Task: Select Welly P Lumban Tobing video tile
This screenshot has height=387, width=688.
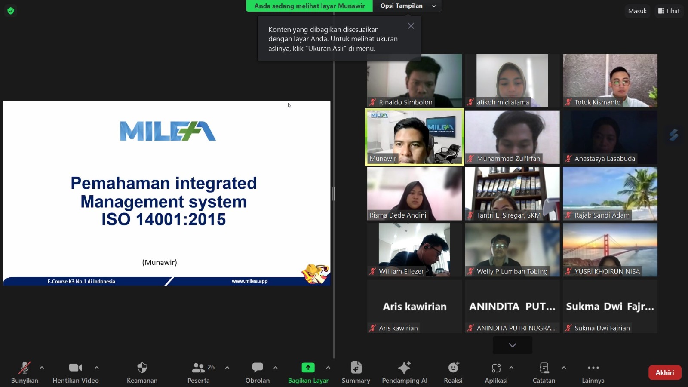Action: pos(512,250)
